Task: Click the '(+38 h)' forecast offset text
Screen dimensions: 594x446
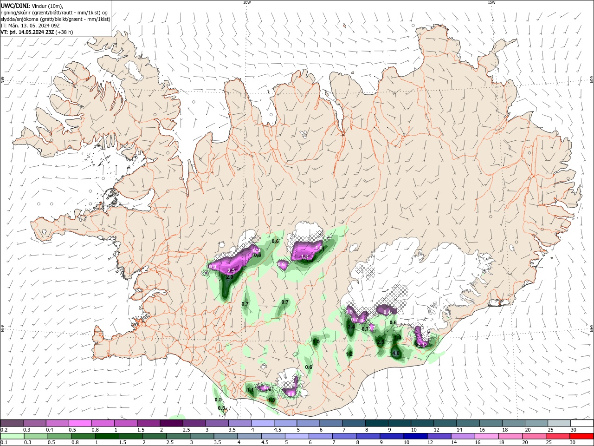Action: click(64, 32)
